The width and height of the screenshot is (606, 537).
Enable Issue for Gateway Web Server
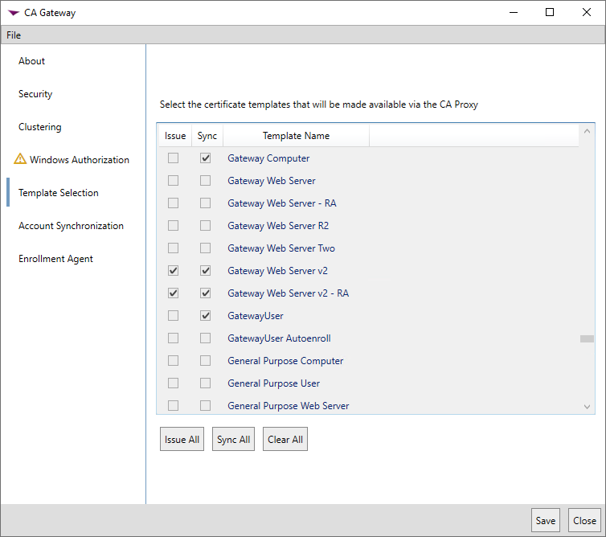pyautogui.click(x=173, y=181)
